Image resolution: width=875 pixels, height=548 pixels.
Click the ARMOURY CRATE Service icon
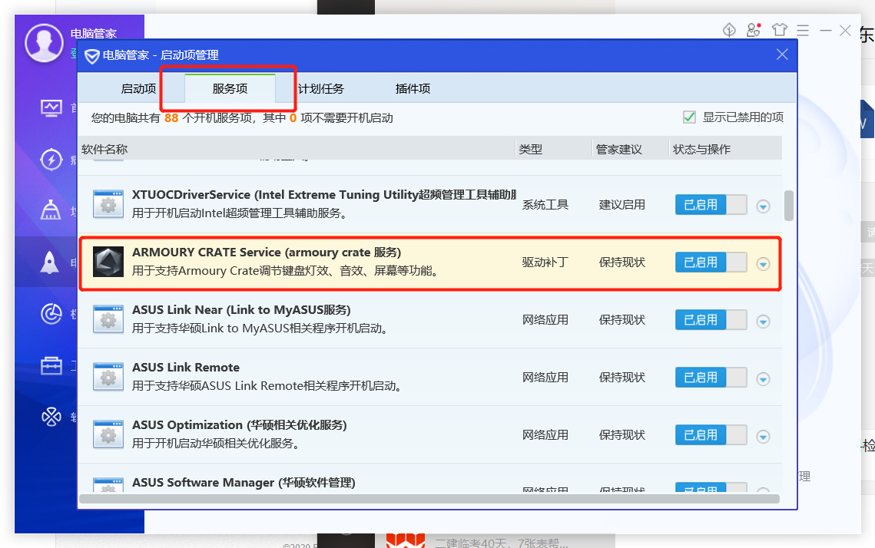click(x=108, y=262)
